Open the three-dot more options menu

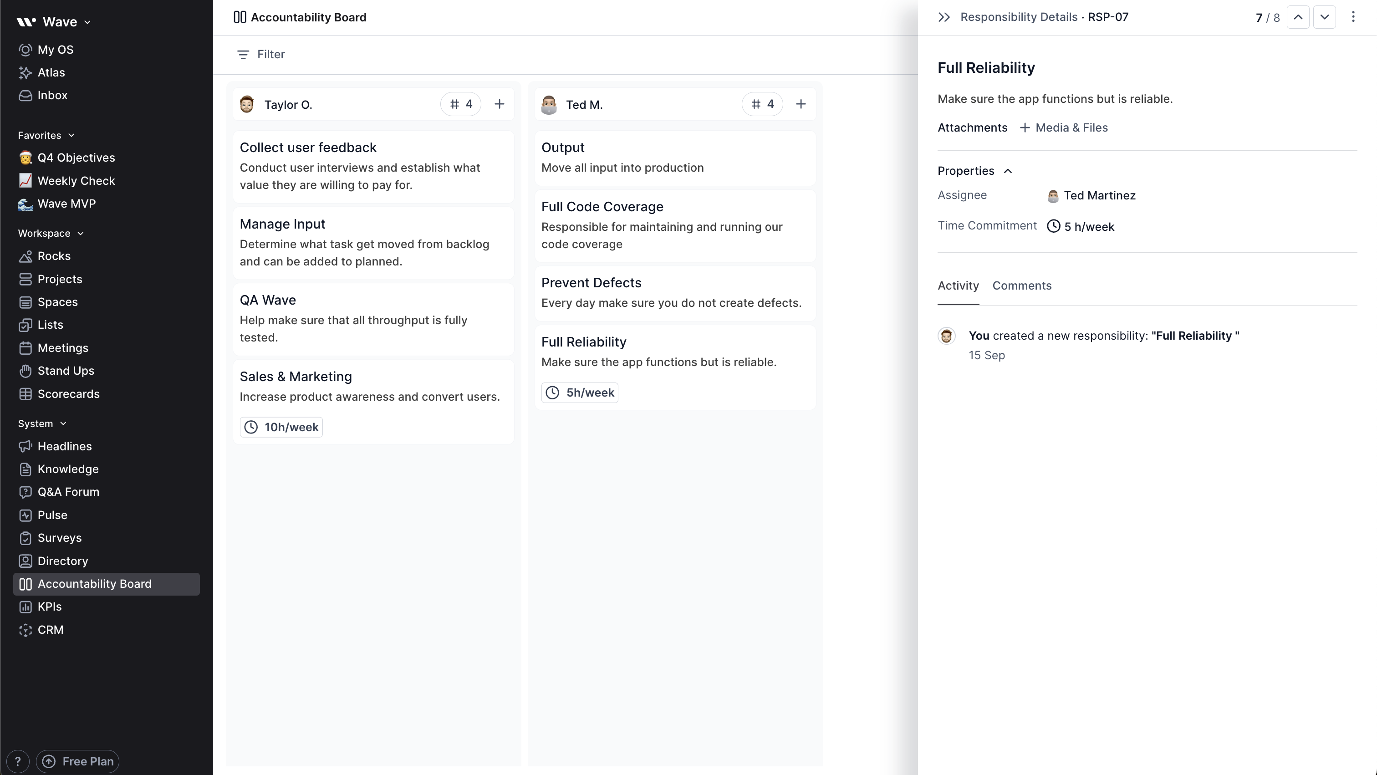click(x=1353, y=17)
